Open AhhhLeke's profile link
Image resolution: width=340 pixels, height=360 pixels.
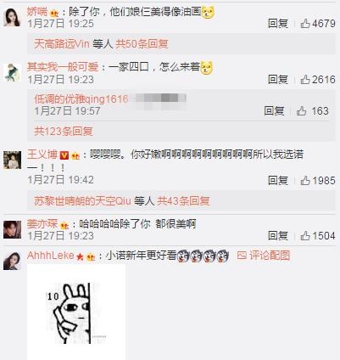[51, 256]
